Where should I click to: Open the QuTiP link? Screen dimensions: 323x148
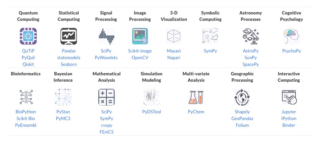(28, 51)
